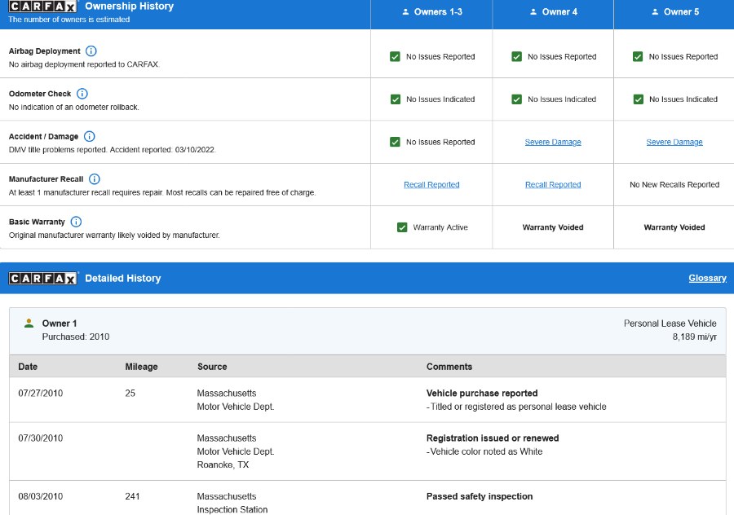This screenshot has height=515, width=734.
Task: Click Airbag green checkmark under Owner 4
Action: (x=517, y=56)
